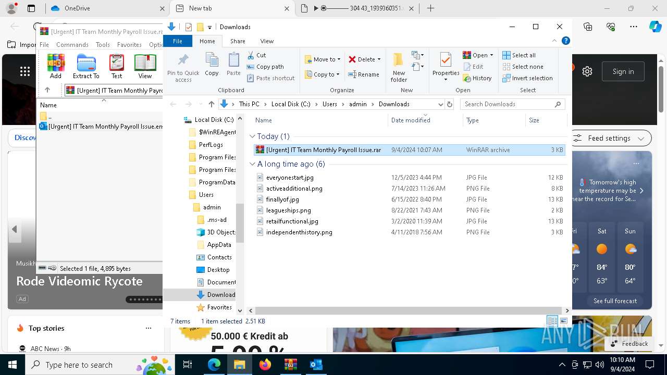Click the Search Downloads field
667x375 pixels.
click(513, 104)
